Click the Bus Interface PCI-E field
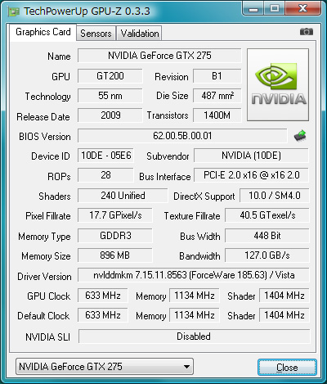 point(251,175)
